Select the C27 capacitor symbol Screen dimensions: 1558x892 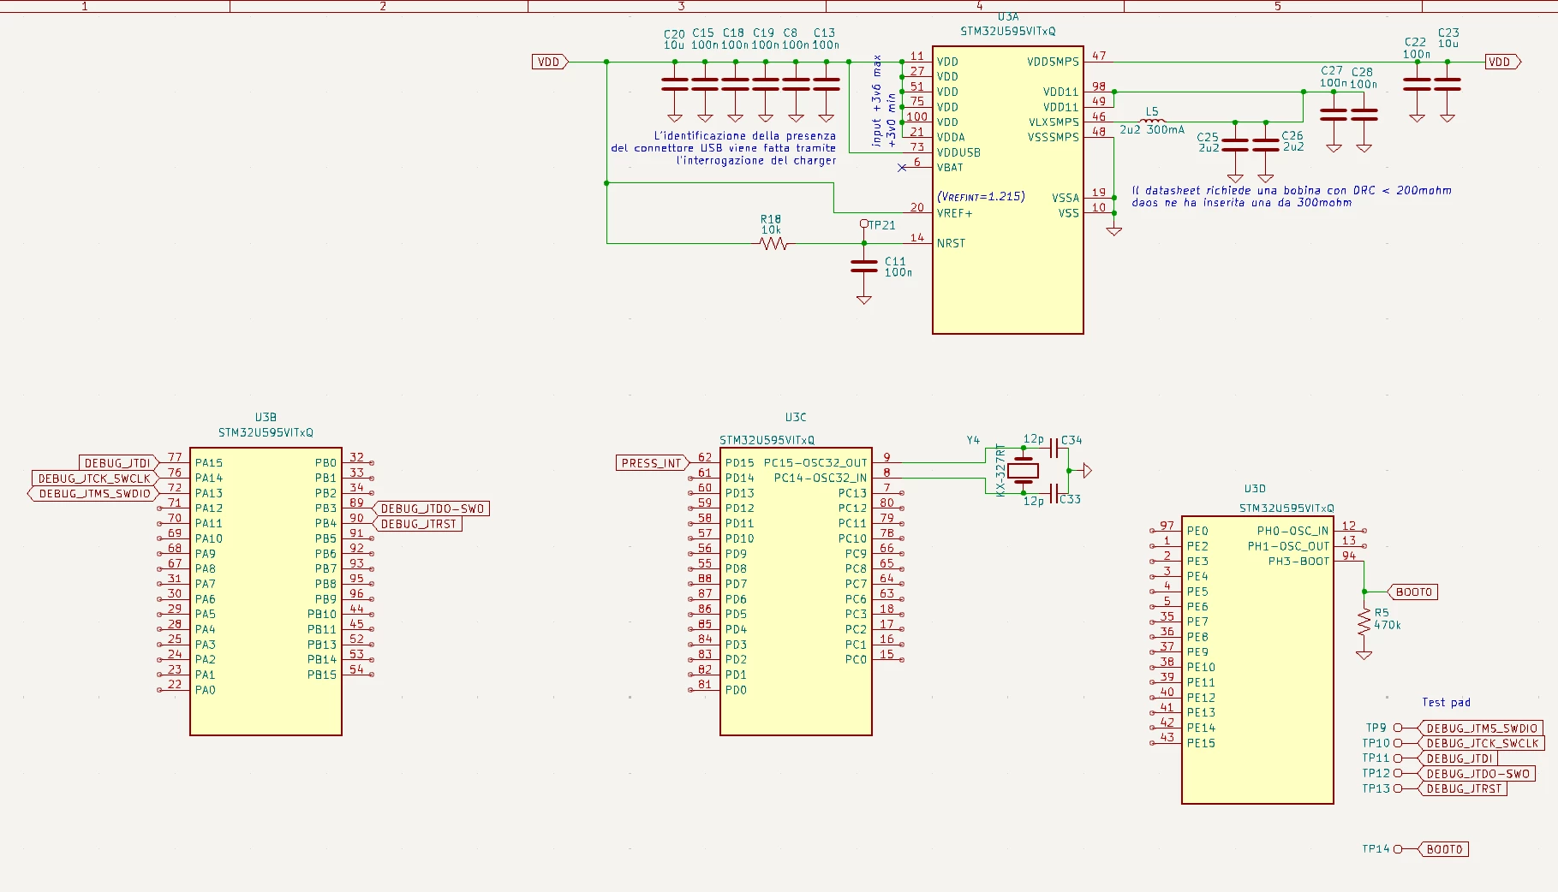1334,114
